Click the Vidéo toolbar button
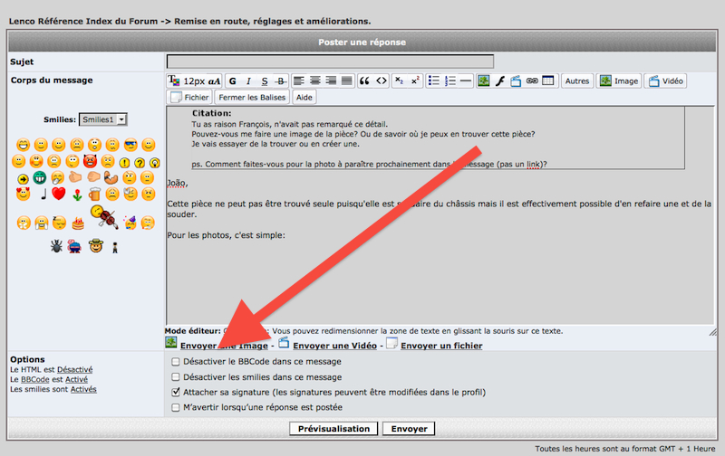This screenshot has width=725, height=456. [665, 81]
